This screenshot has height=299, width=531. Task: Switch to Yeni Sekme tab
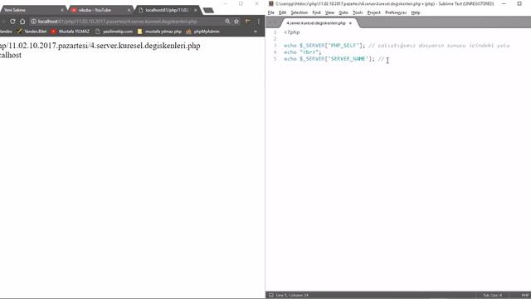click(32, 10)
